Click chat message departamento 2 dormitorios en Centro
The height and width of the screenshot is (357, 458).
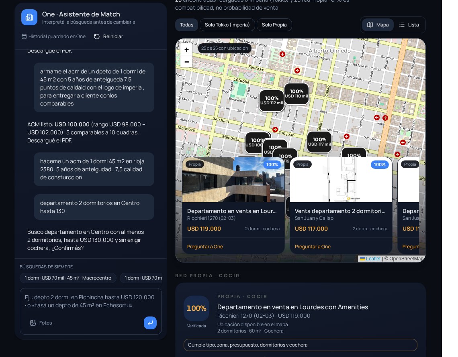[x=94, y=207]
